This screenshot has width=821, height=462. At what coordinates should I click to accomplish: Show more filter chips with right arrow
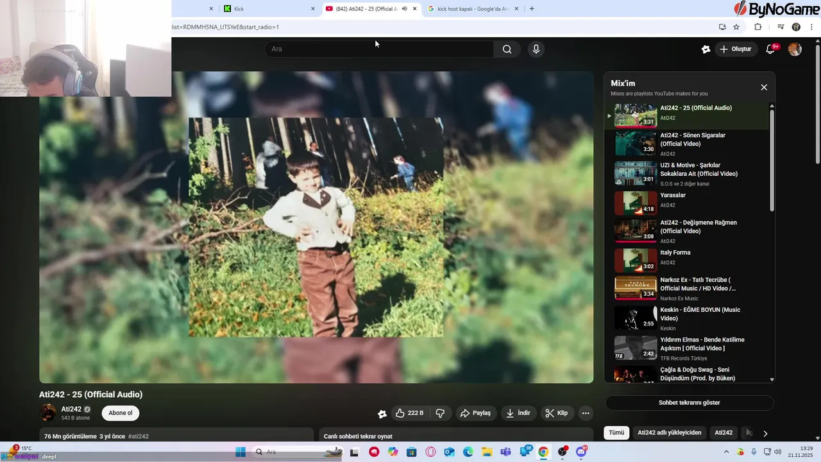coord(765,433)
